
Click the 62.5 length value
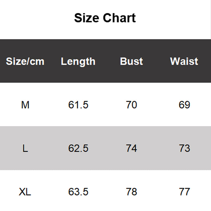click(x=78, y=148)
